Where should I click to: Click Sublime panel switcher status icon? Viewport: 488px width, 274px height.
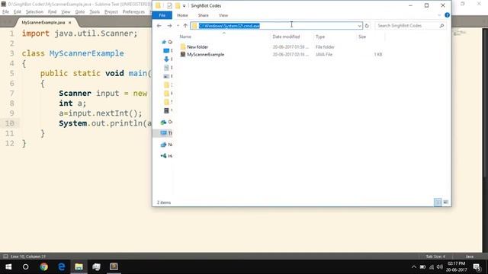pos(5,256)
